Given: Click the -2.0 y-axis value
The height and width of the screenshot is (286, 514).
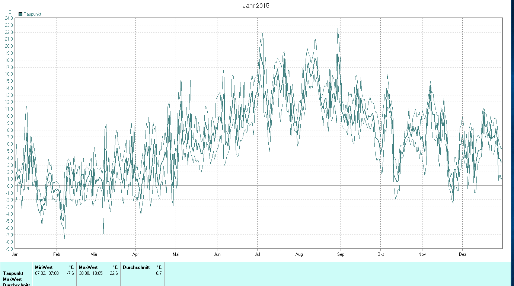Looking at the screenshot, I should (9, 200).
